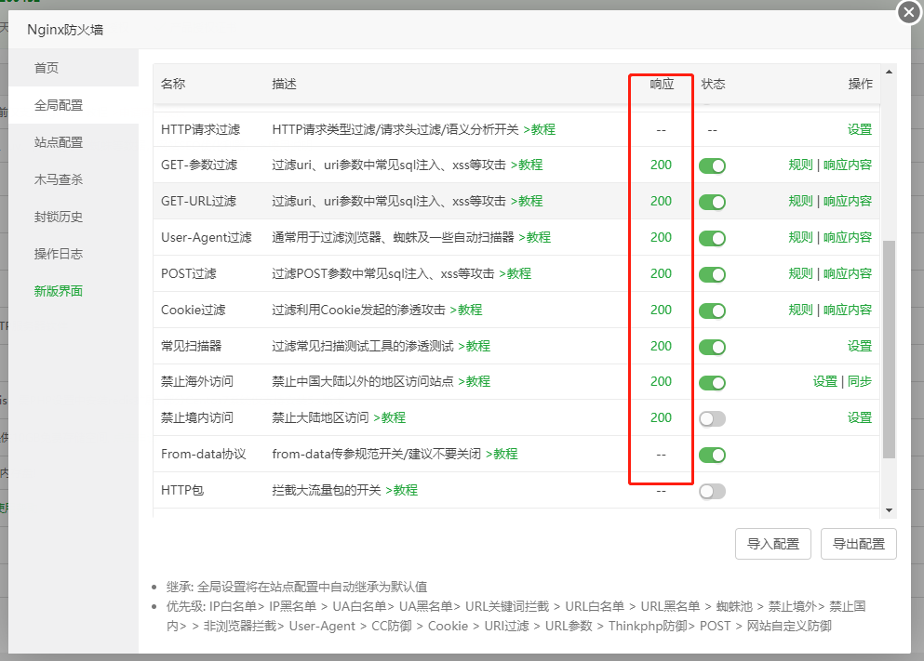Open the 教程 link for Cookie过滤

(466, 310)
